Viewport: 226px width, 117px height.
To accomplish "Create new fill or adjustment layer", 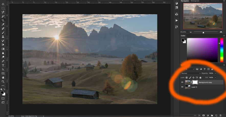I will pyautogui.click(x=208, y=115).
